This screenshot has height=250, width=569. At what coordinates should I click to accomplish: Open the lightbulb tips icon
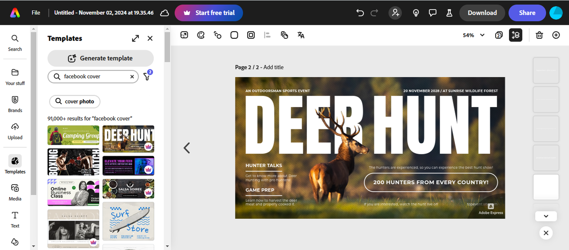pos(416,13)
